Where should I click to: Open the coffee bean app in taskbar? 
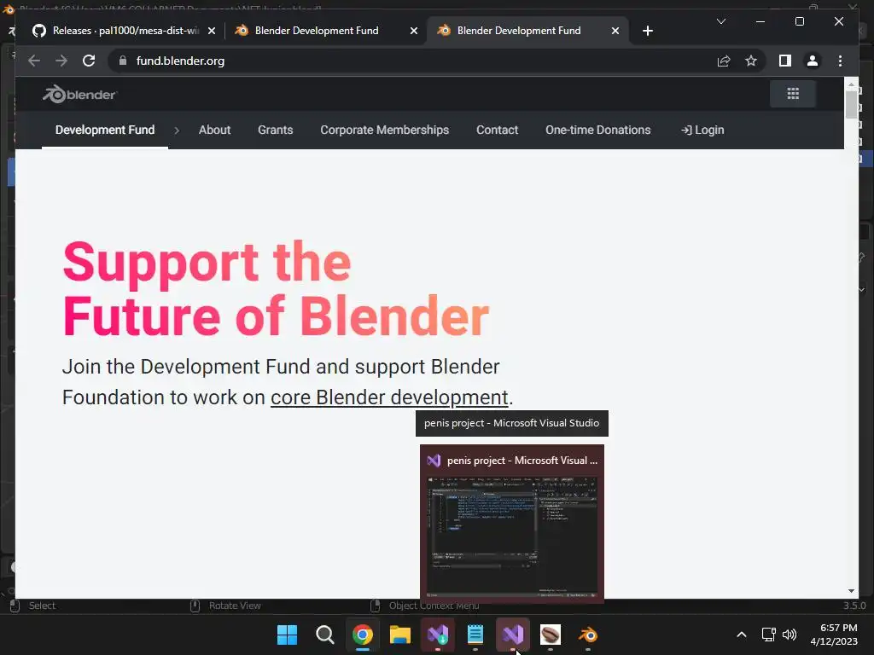(551, 635)
